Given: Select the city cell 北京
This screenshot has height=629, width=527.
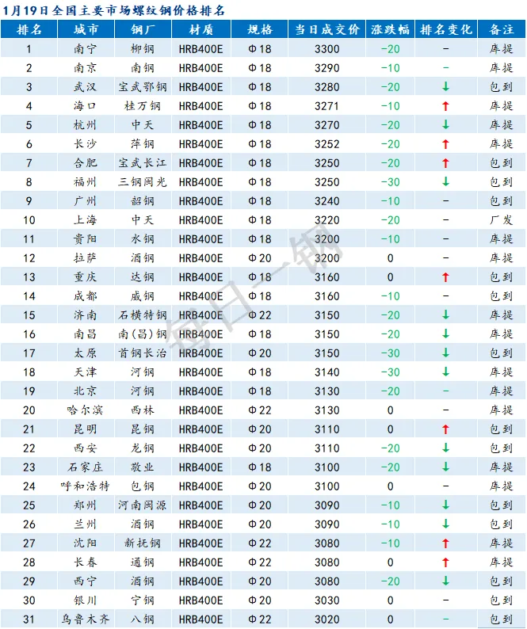Looking at the screenshot, I should (x=85, y=391).
